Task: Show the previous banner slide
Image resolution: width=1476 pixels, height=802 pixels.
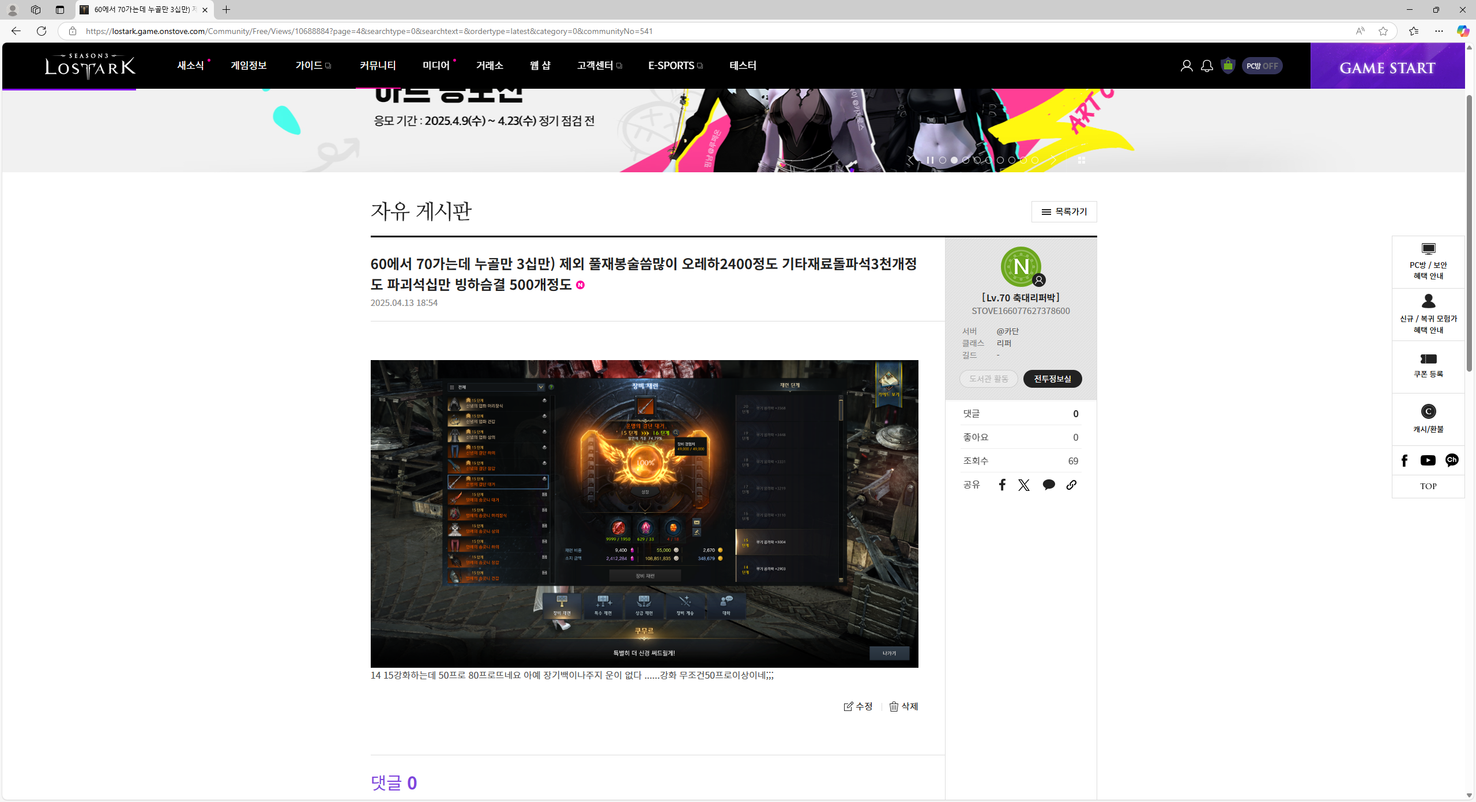Action: pyautogui.click(x=911, y=160)
